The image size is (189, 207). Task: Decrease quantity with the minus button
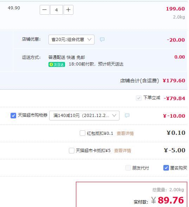click(x=45, y=10)
